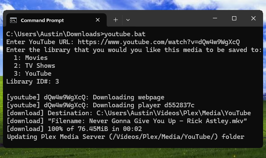Click the 'Downloading player d552837c' line
The height and width of the screenshot is (158, 266).
pyautogui.click(x=100, y=105)
